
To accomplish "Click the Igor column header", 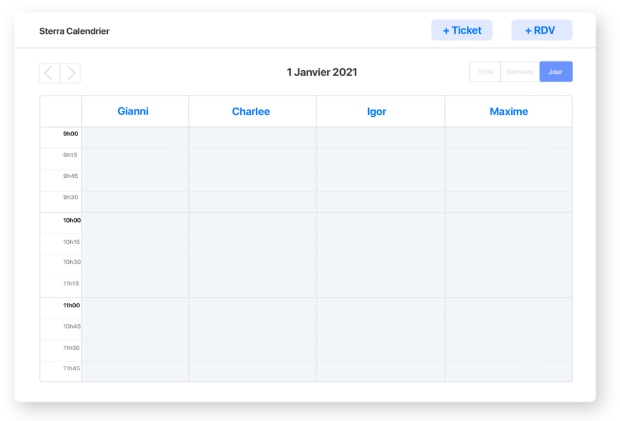I will click(x=377, y=111).
